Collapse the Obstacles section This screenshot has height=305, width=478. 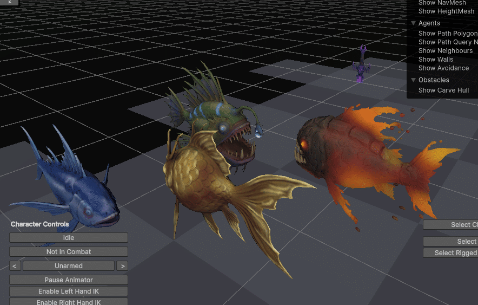coord(413,80)
